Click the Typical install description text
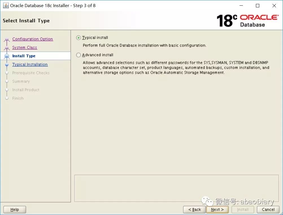 144,45
